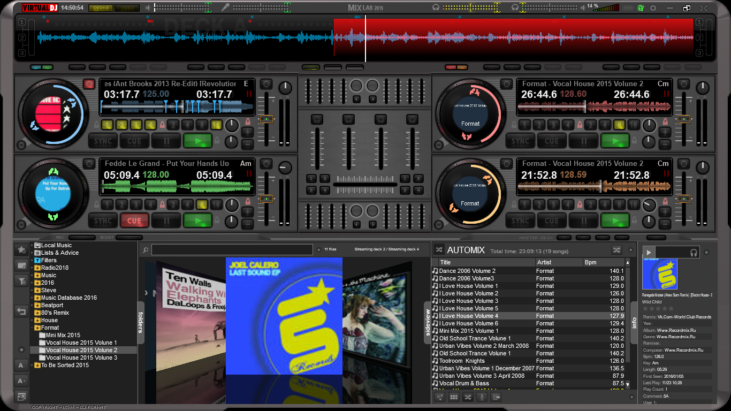Switch to the VIDEO view tab
This screenshot has height=411, width=731.
pos(127,8)
